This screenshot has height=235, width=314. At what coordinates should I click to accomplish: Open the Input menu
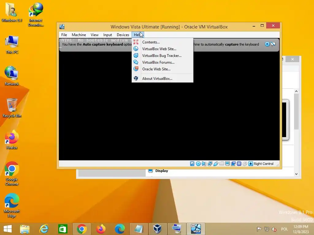pos(108,35)
